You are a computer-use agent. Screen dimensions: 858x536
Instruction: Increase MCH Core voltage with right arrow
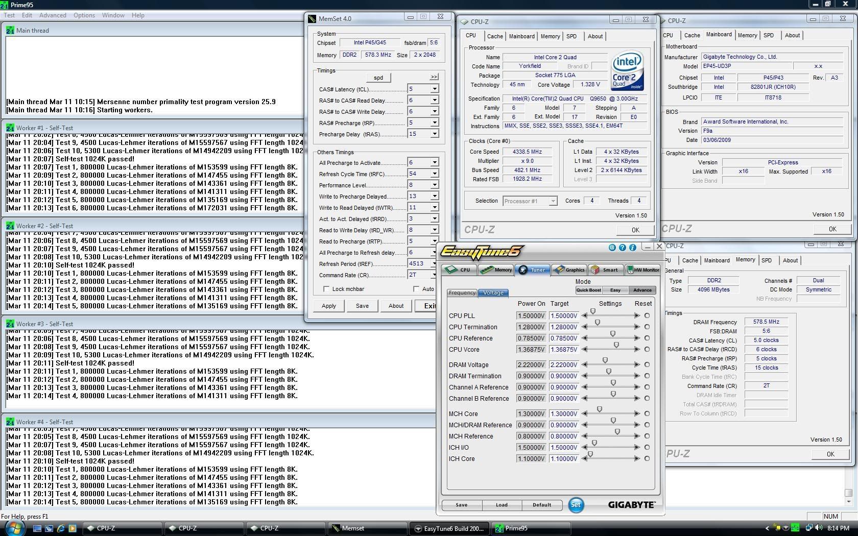pos(637,414)
